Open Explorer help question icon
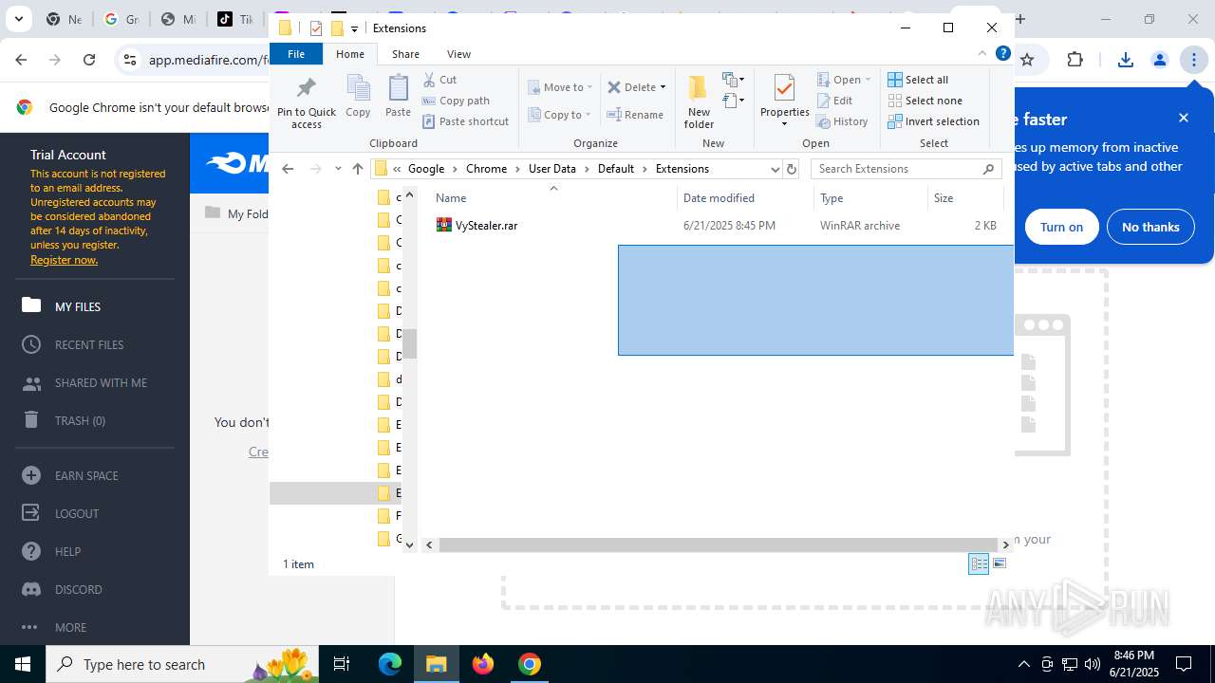This screenshot has width=1215, height=683. [x=1002, y=54]
